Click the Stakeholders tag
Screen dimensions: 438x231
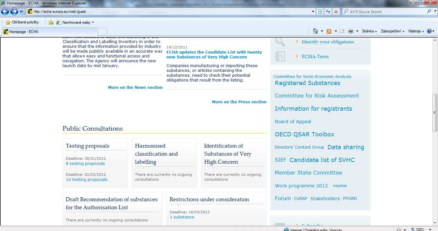coord(325,199)
